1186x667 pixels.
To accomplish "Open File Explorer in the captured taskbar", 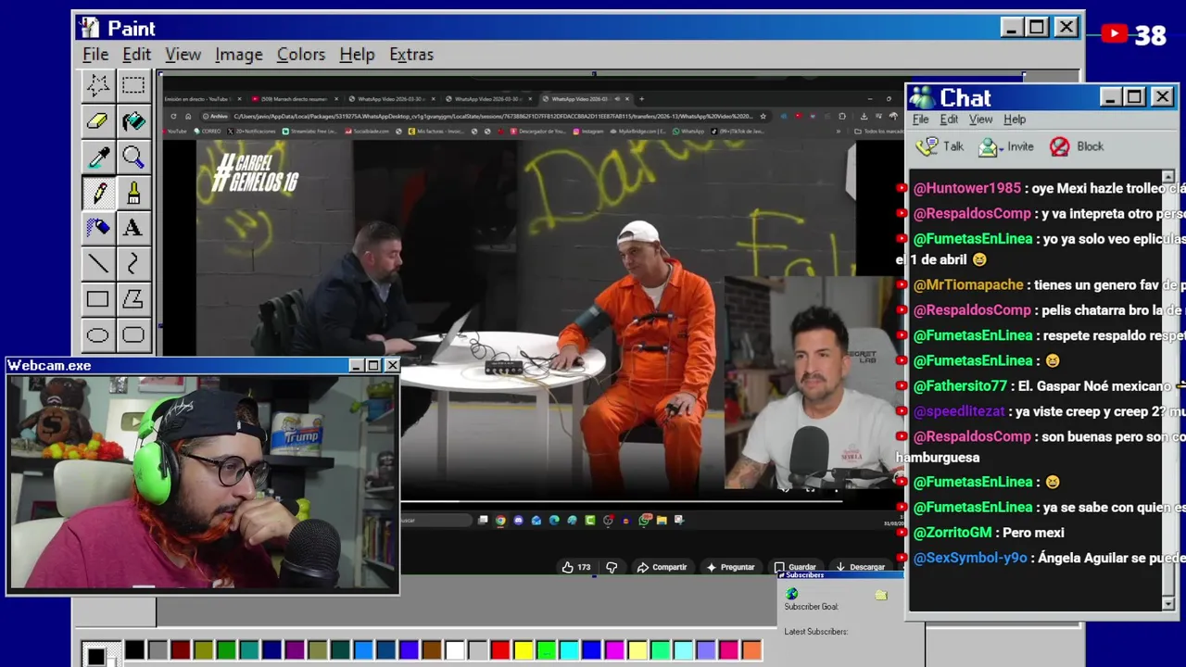I will pos(662,521).
